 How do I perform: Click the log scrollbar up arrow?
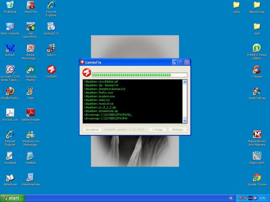(185, 82)
